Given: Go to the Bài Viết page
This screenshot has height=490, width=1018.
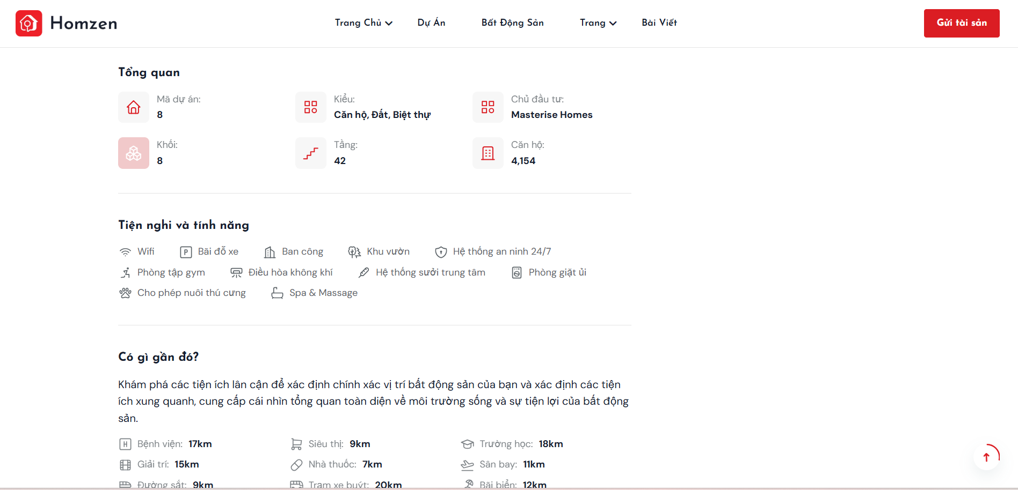Looking at the screenshot, I should click(x=659, y=23).
